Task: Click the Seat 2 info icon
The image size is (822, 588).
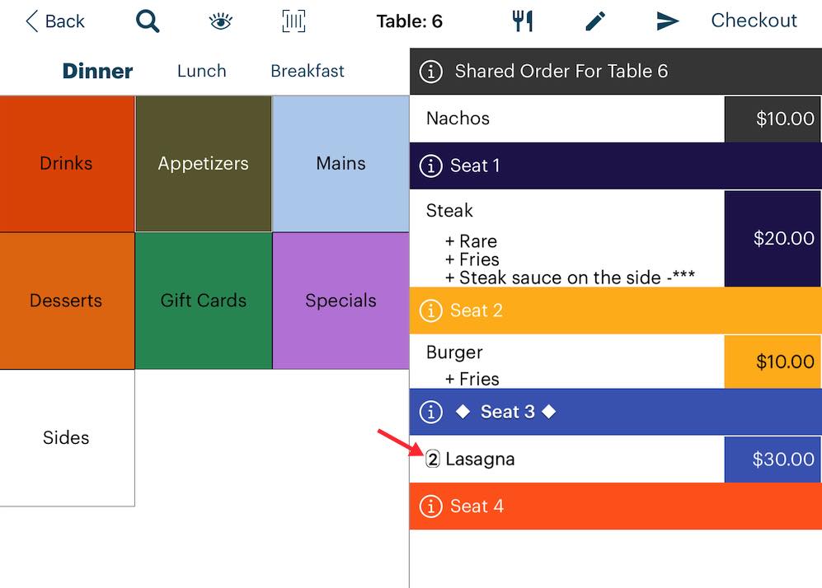Action: [430, 311]
